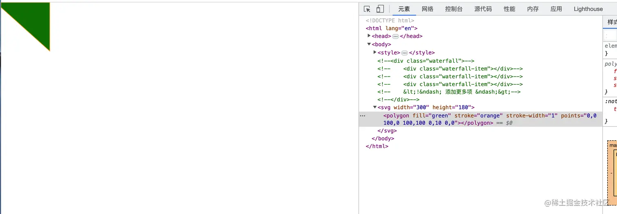This screenshot has height=214, width=617.
Task: Select the <!--</div>--> comment line
Action: tap(398, 100)
